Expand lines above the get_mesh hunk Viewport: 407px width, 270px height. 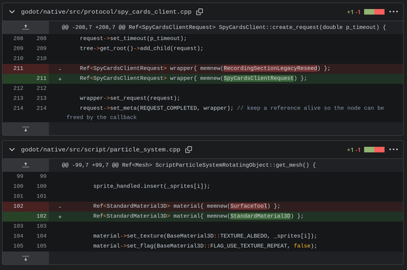click(26, 165)
